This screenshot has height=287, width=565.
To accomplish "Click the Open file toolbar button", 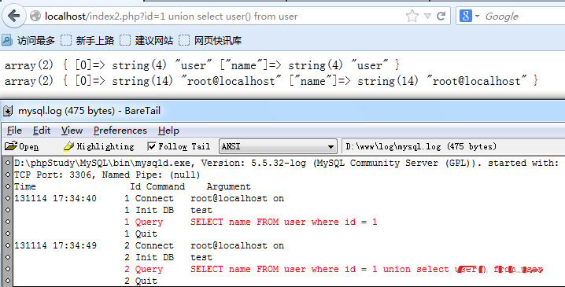I will [x=21, y=146].
